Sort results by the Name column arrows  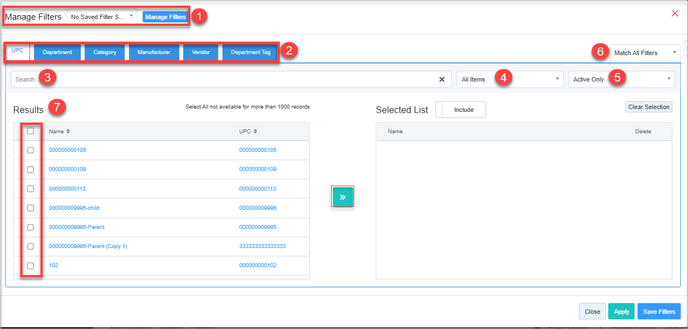pyautogui.click(x=68, y=132)
